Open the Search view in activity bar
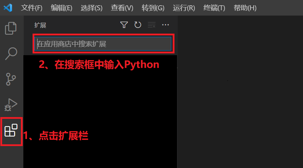 11,53
